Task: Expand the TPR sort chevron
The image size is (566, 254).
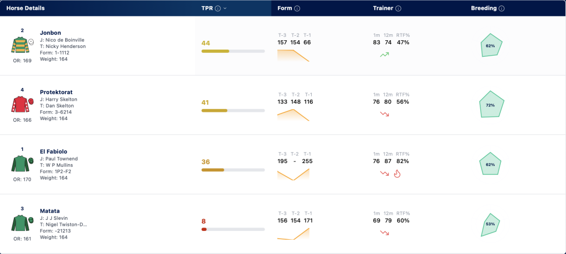Action: click(x=226, y=8)
